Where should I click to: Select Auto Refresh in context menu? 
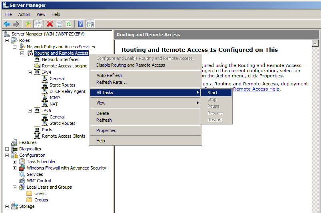146,75
